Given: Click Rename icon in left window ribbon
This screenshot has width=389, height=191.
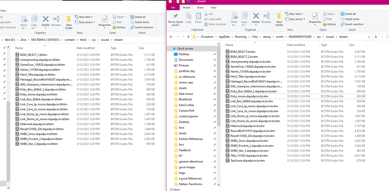Looking at the screenshot, I should click(56, 21).
